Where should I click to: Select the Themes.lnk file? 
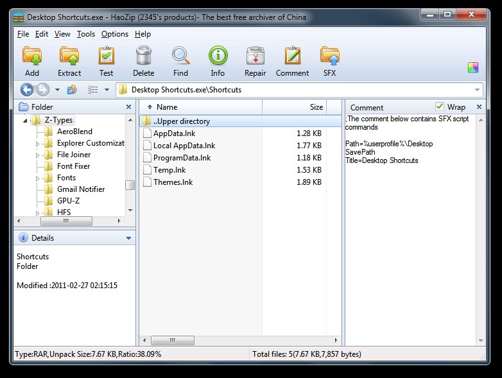(x=173, y=182)
